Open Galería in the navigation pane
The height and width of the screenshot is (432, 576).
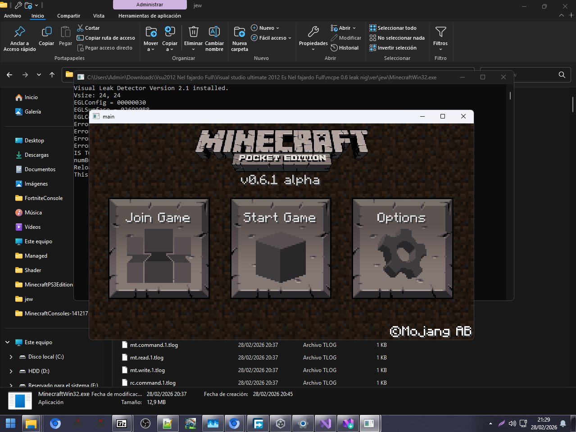click(x=28, y=112)
